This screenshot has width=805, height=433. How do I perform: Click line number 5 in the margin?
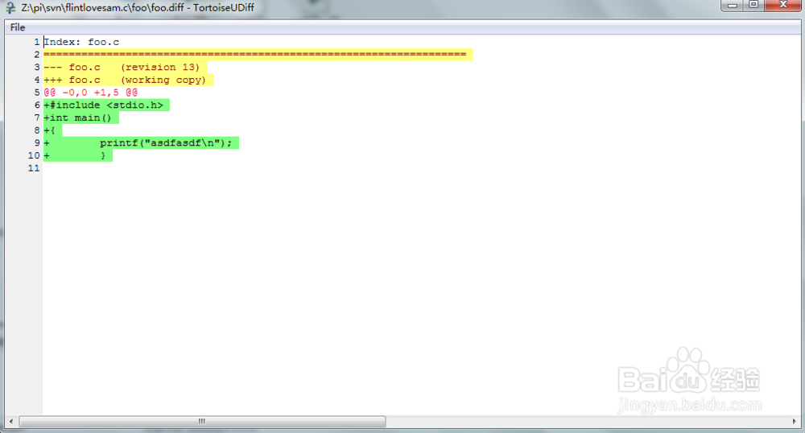click(x=37, y=93)
